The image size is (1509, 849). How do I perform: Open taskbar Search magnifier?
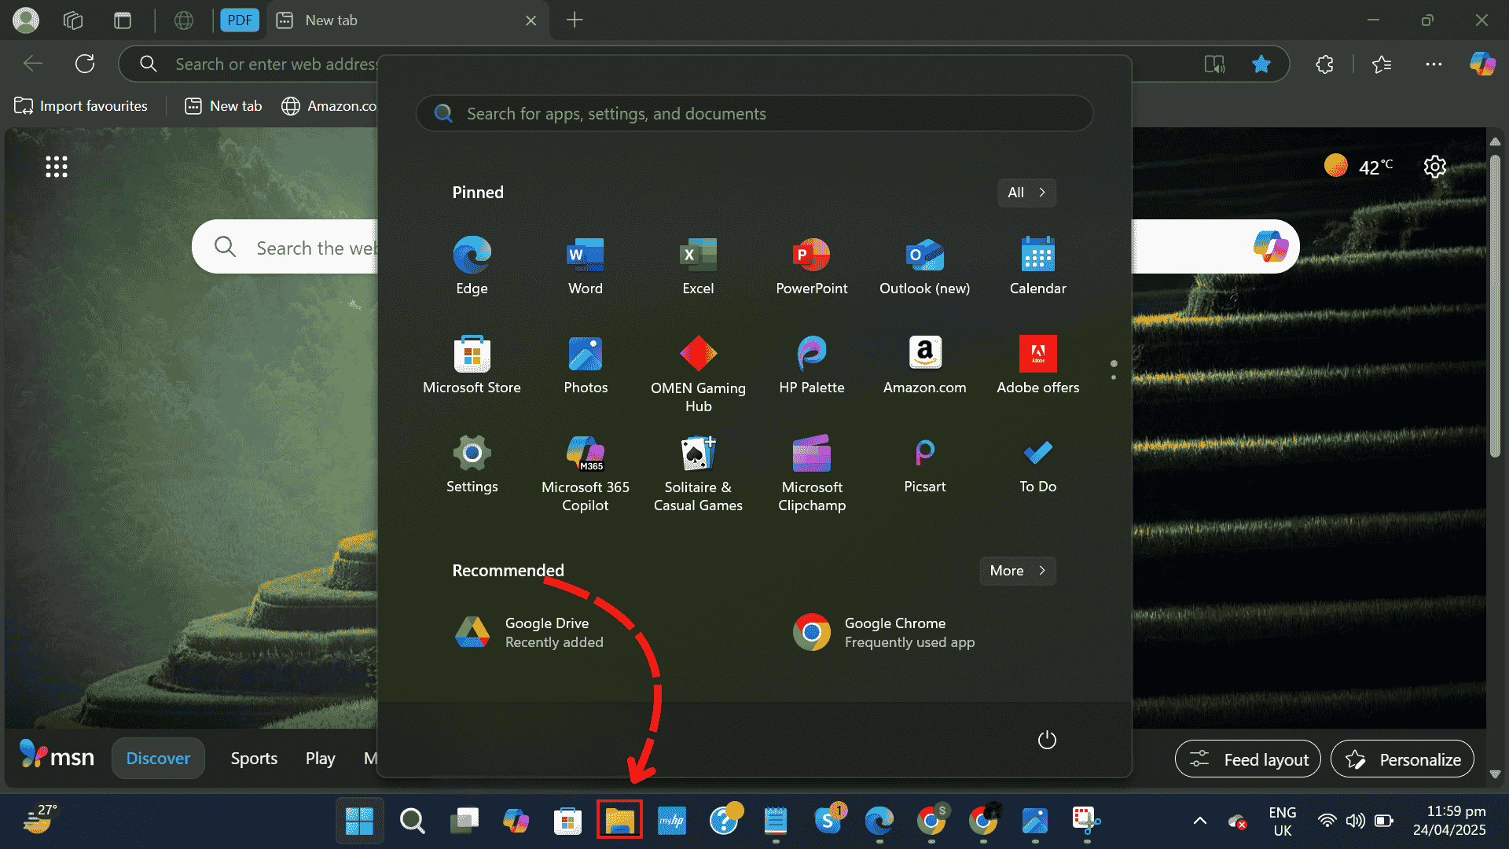pyautogui.click(x=412, y=821)
